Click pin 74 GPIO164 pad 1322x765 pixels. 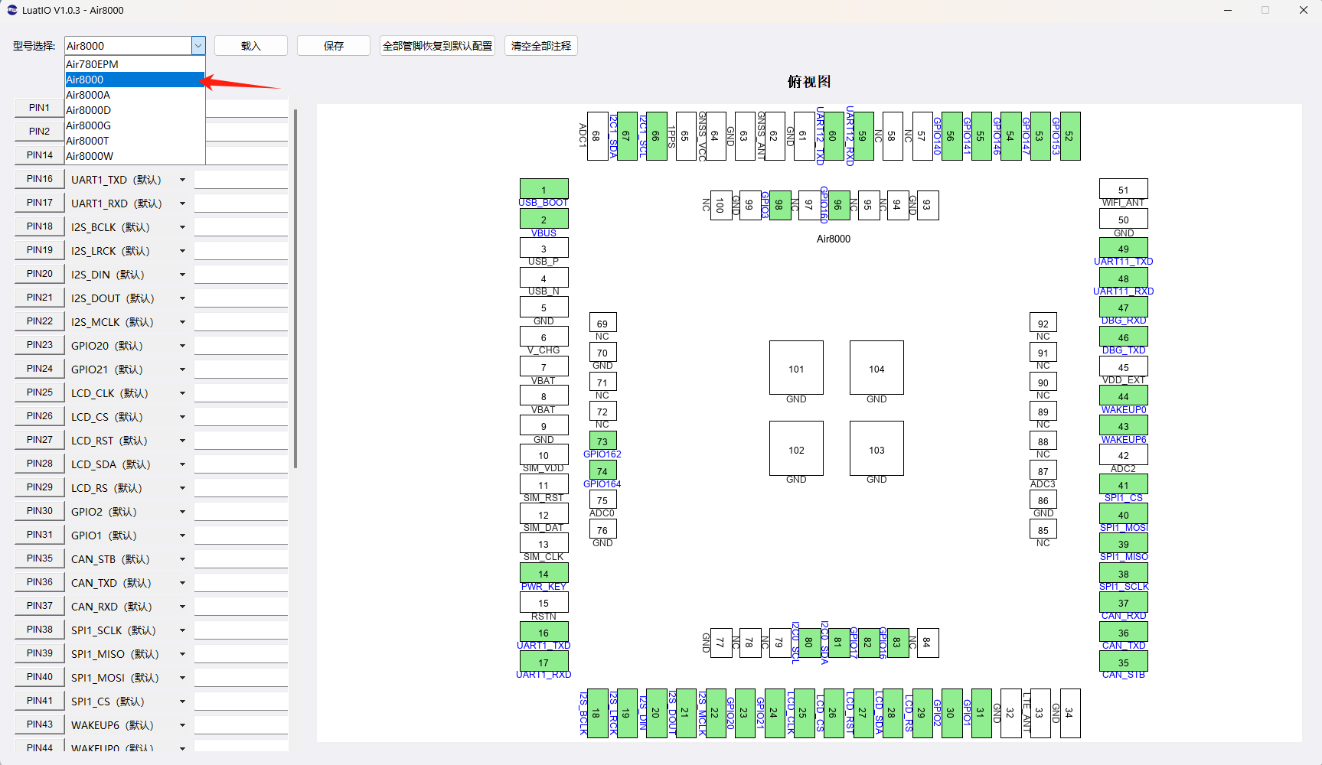point(602,470)
